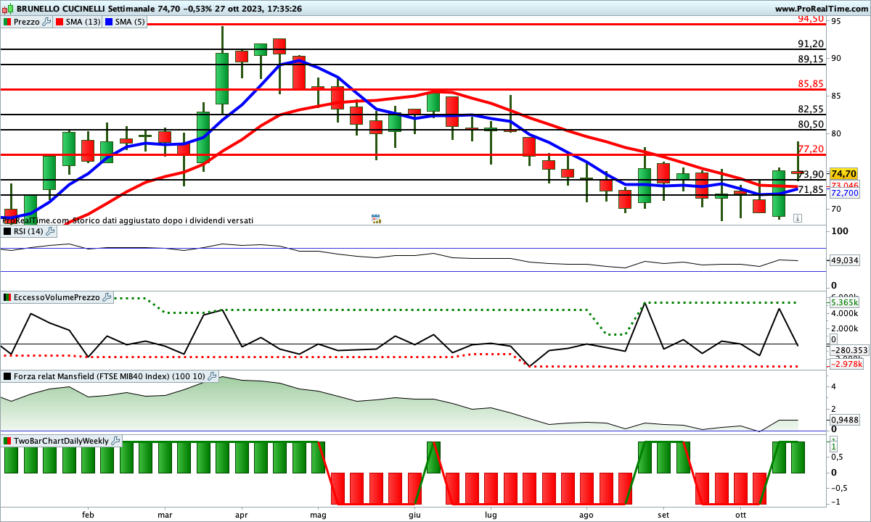Click the 'apr' marker on the time axis
This screenshot has width=871, height=522.
point(242,515)
